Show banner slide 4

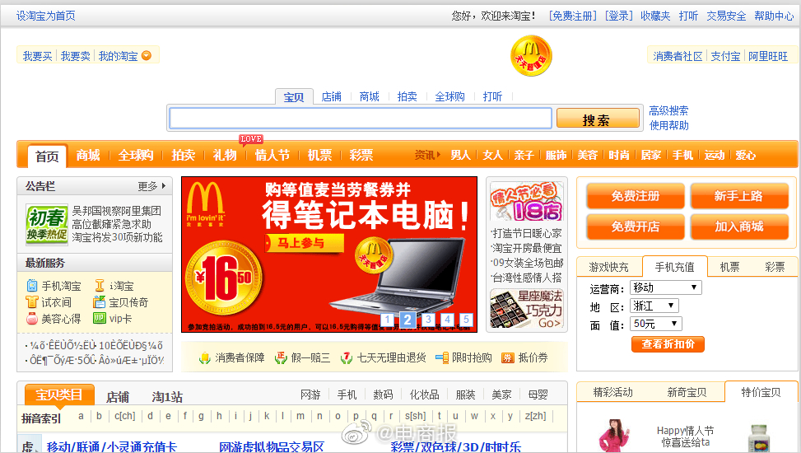pos(448,320)
